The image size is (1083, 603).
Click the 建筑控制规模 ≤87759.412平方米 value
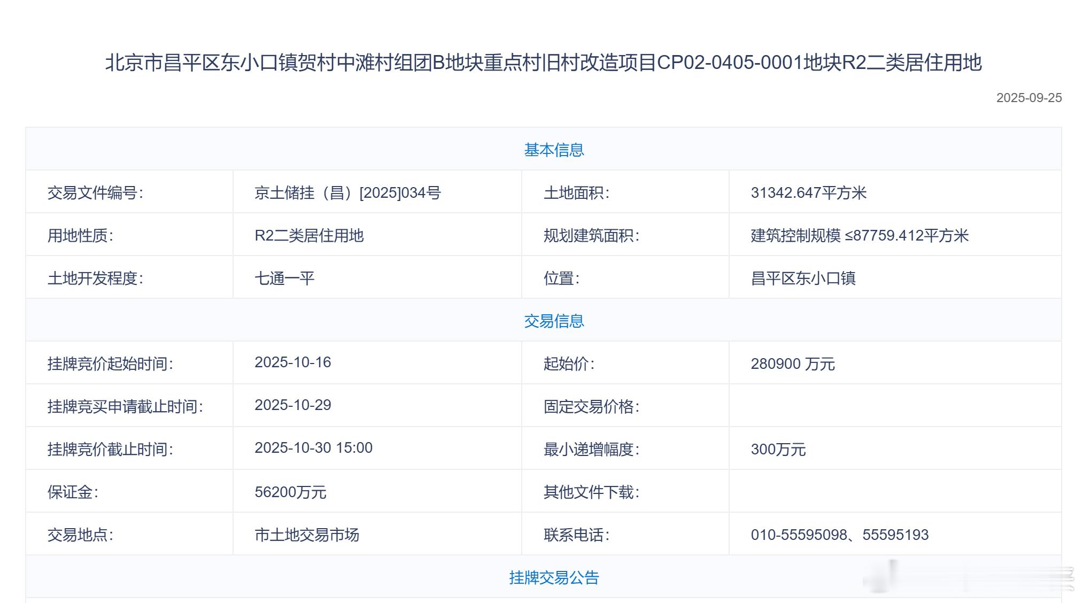pyautogui.click(x=860, y=235)
